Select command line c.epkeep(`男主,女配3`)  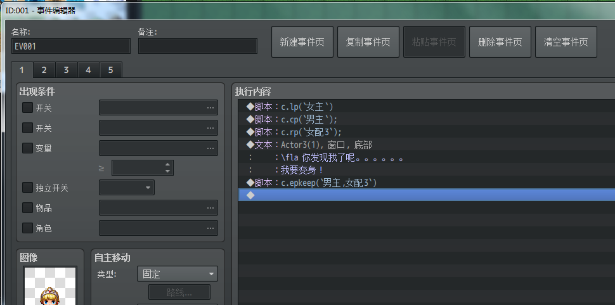[x=426, y=183]
